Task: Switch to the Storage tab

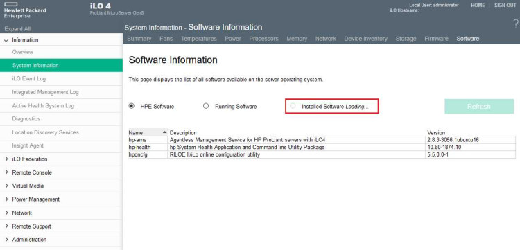Action: point(406,39)
